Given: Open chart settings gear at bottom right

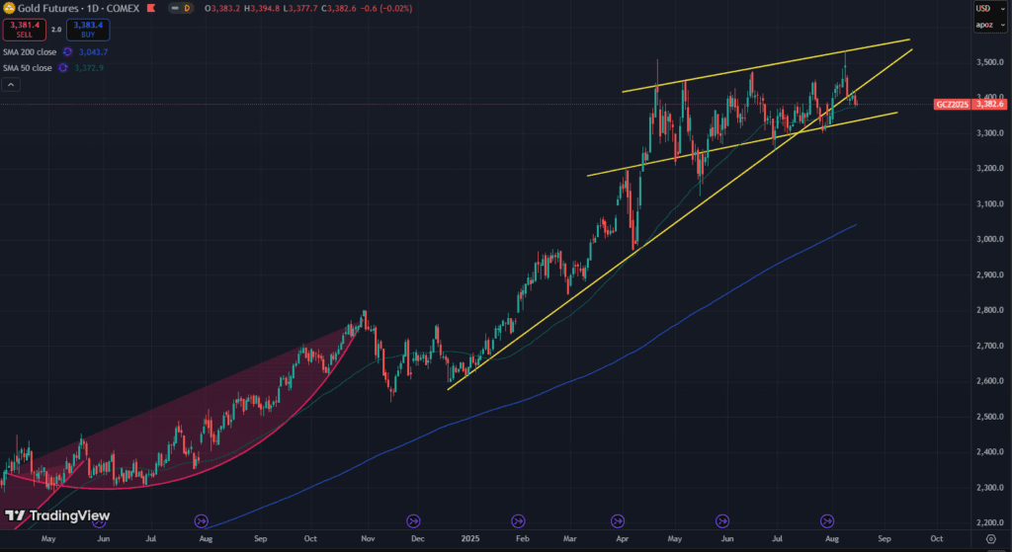Looking at the screenshot, I should pos(991,541).
